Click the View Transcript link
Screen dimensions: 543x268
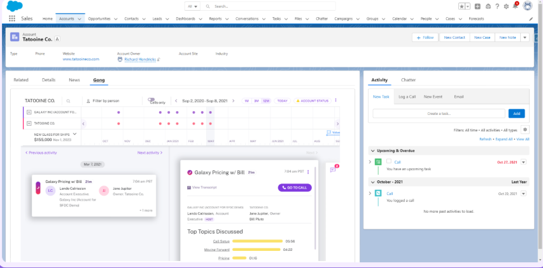[202, 187]
